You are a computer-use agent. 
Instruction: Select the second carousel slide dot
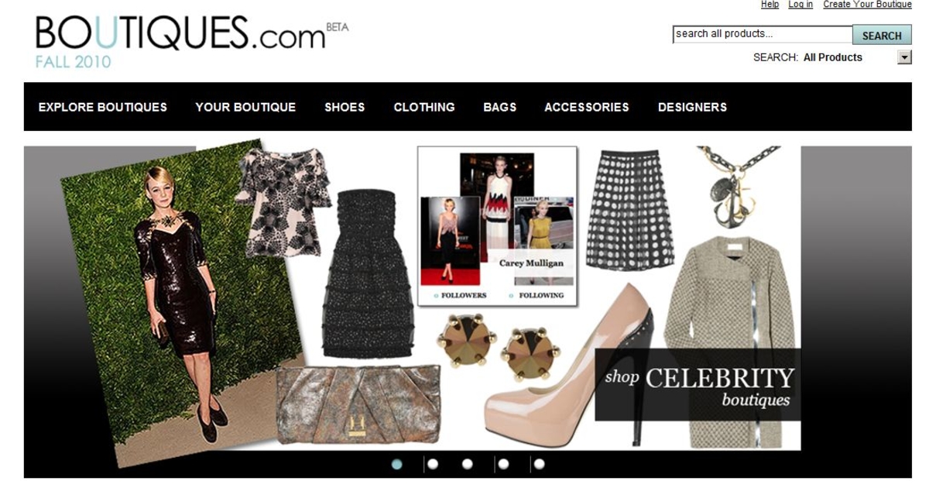click(433, 464)
